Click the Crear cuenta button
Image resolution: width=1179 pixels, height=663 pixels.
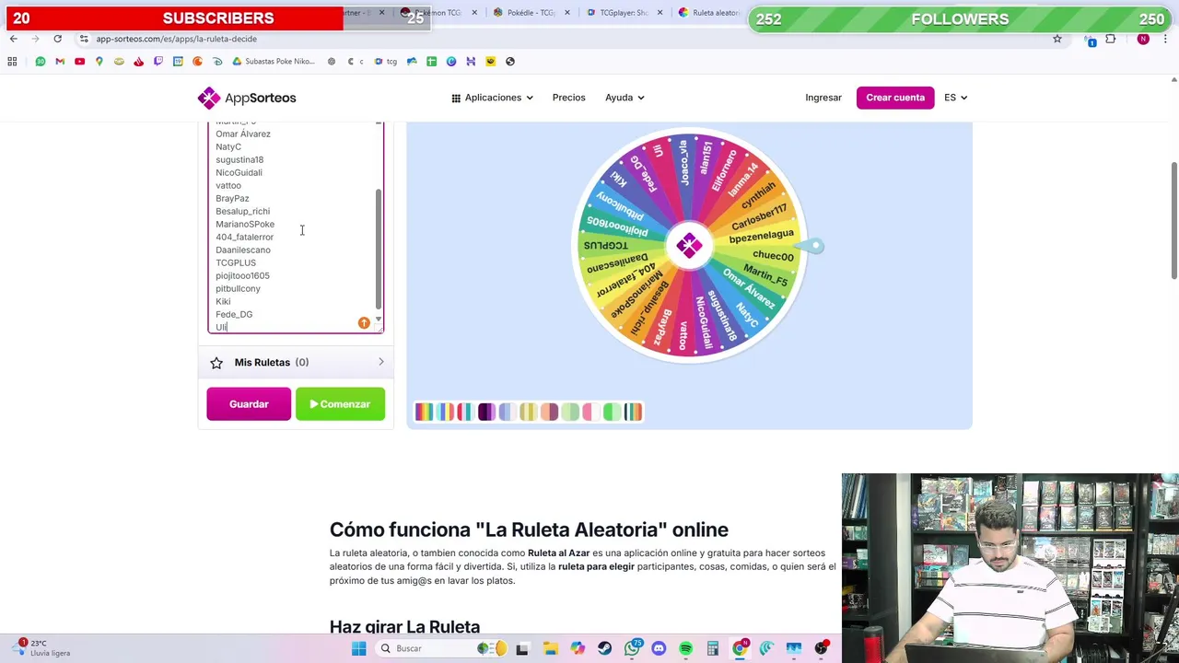point(895,98)
